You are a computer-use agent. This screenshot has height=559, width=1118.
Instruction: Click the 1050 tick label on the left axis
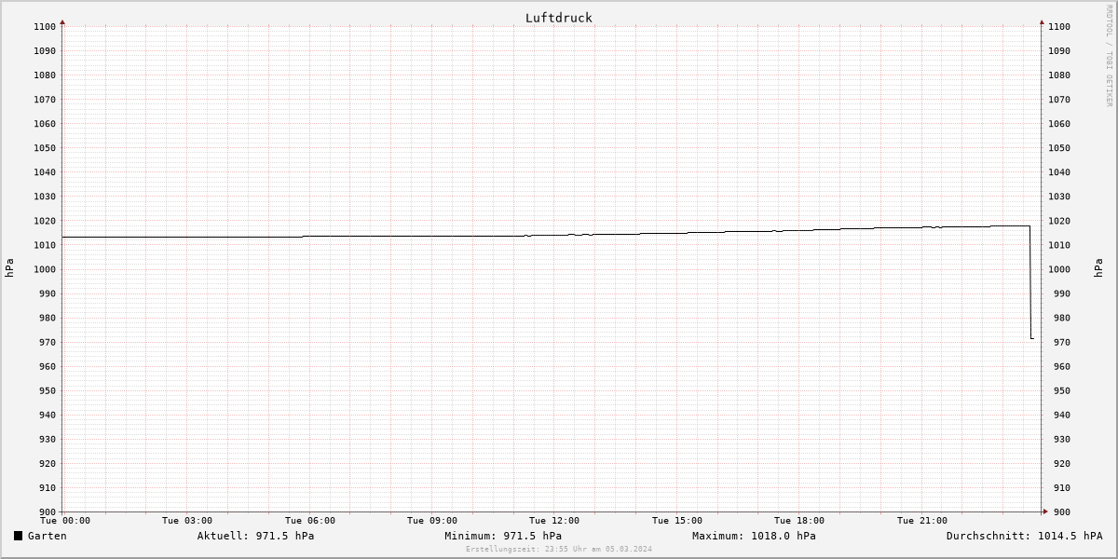(45, 148)
